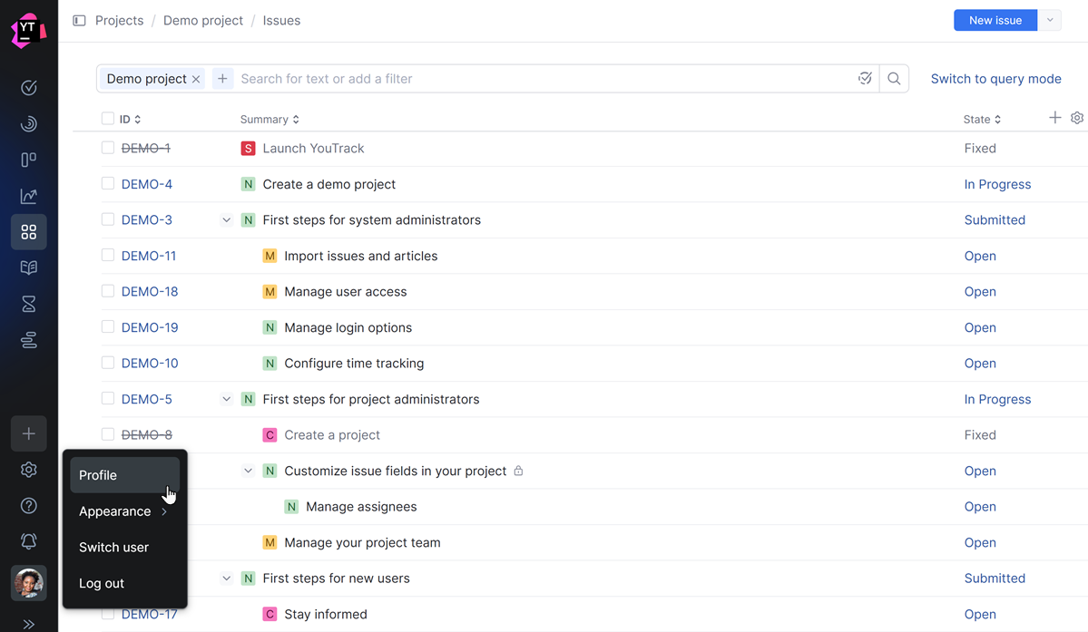Check the DEMO-4 issue checkbox
The image size is (1088, 632).
pos(108,184)
